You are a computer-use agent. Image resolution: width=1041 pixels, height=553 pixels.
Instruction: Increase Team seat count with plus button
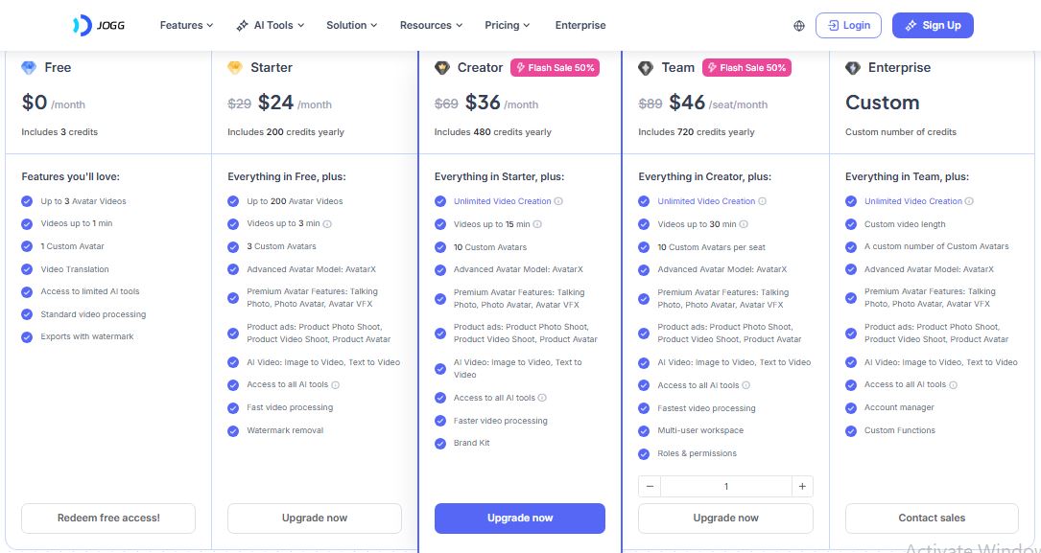(x=802, y=486)
